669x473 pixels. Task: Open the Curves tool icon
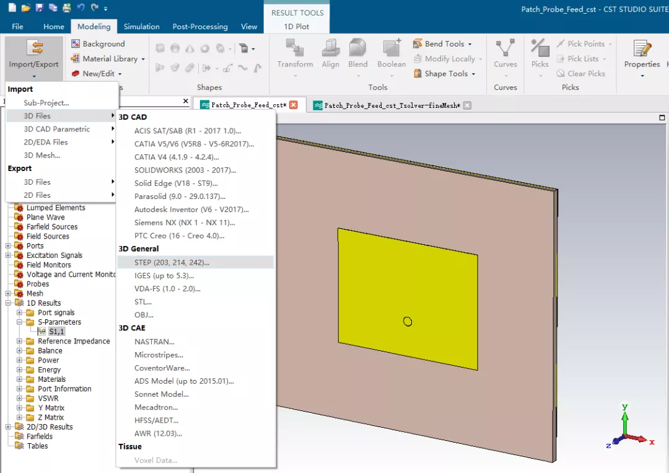pos(505,47)
